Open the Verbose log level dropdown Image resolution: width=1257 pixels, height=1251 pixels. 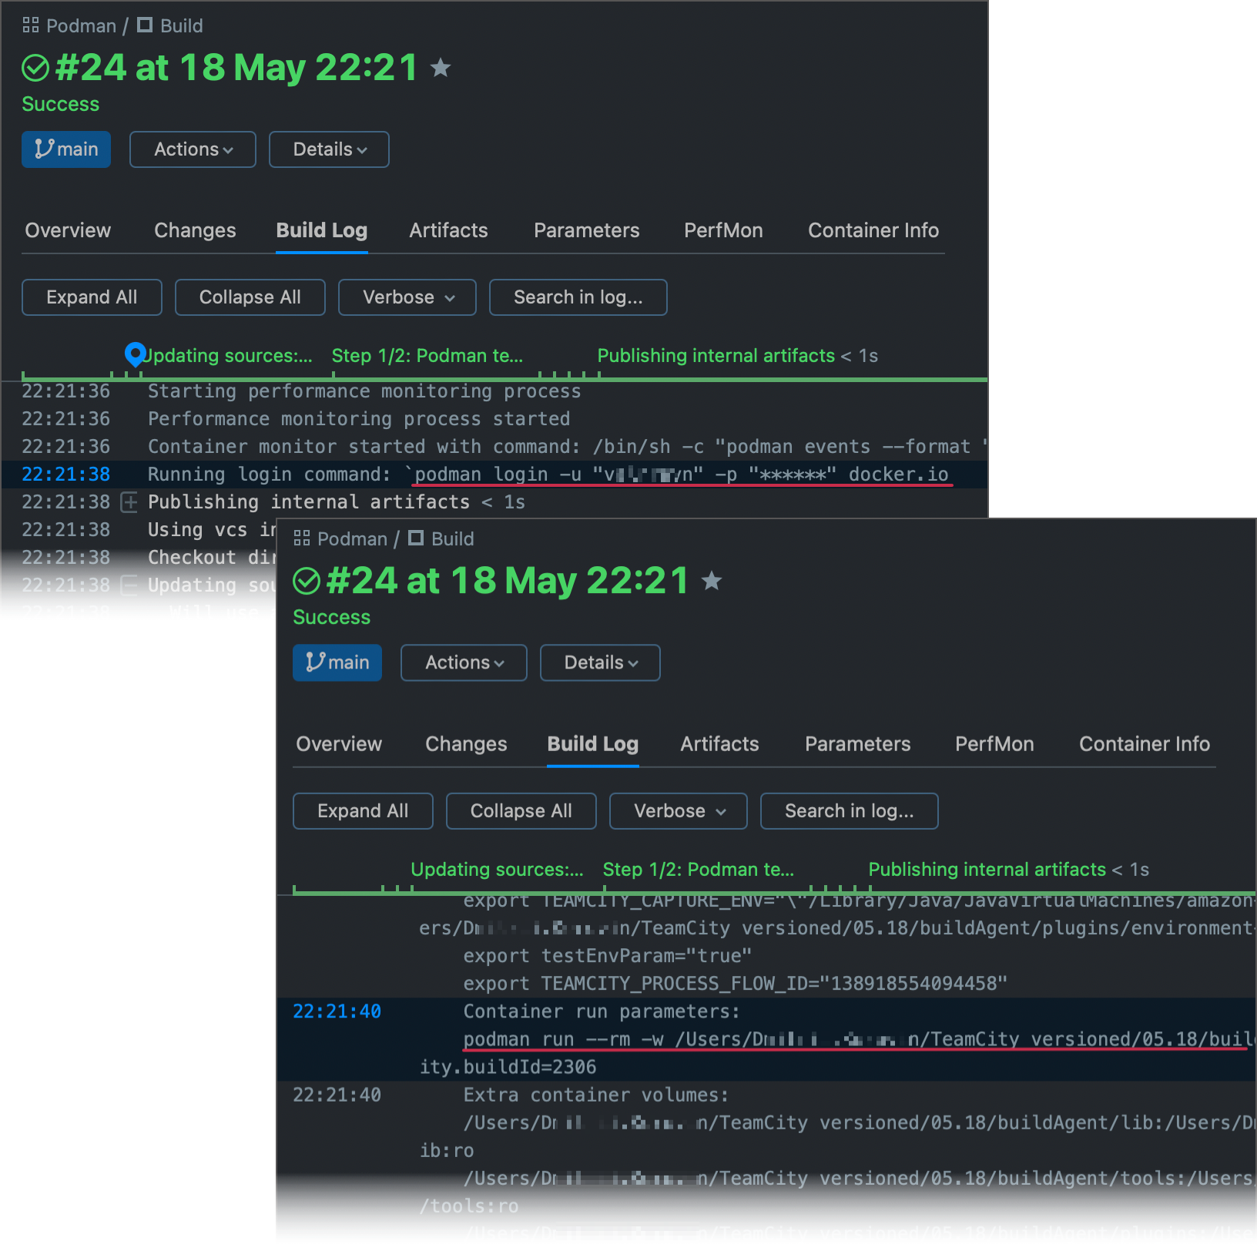[x=407, y=297]
